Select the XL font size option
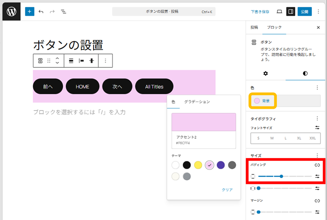Viewport: 327px width, 220px height. pyautogui.click(x=299, y=138)
